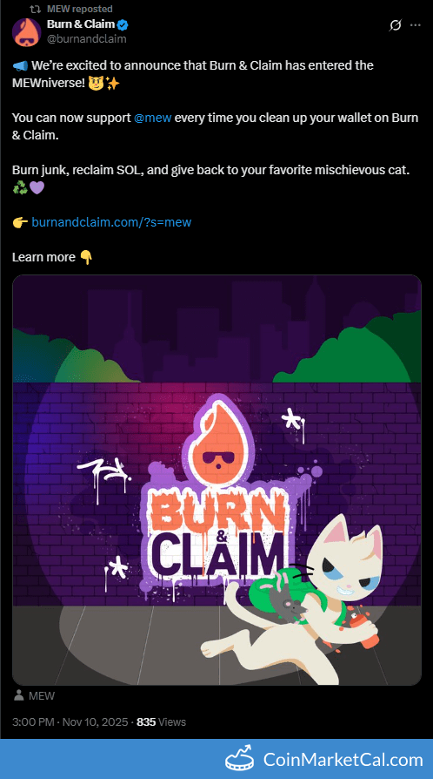433x779 pixels.
Task: Click the Burn & Claim display name
Action: (81, 24)
